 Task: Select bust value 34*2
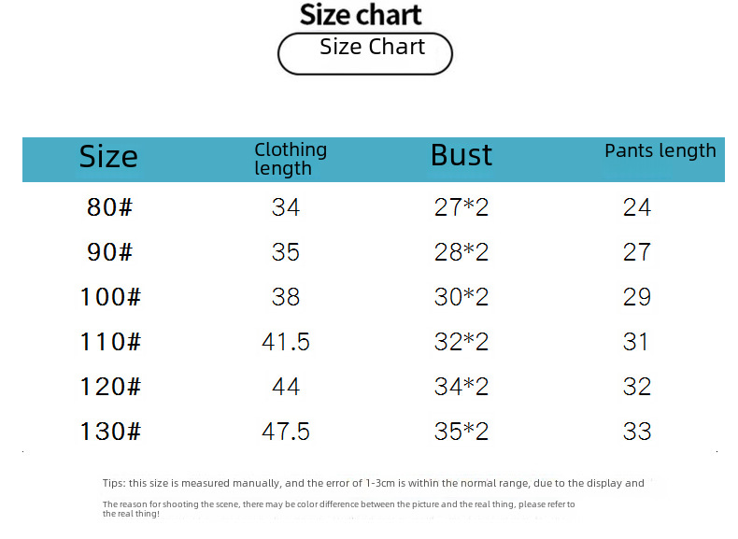point(461,387)
